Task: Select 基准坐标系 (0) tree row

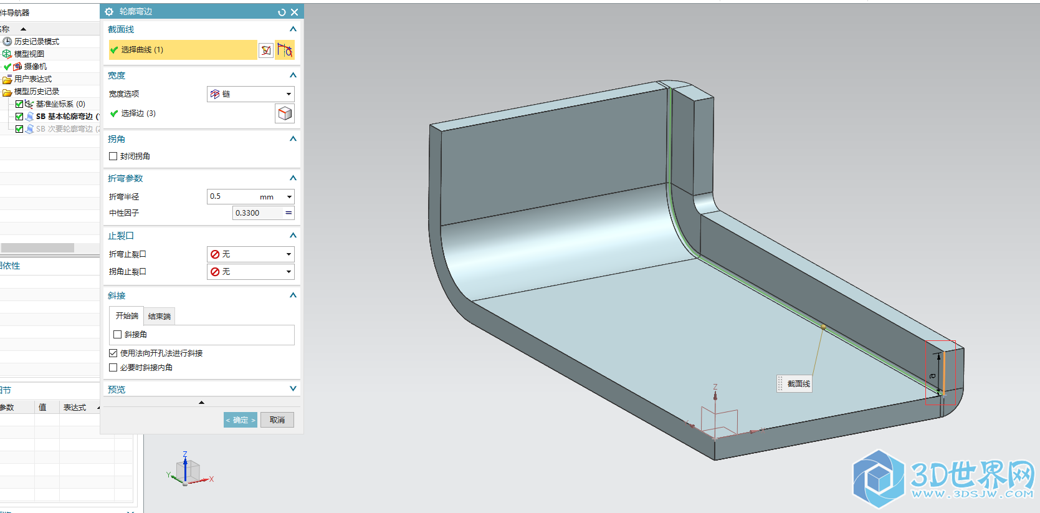Action: [60, 104]
